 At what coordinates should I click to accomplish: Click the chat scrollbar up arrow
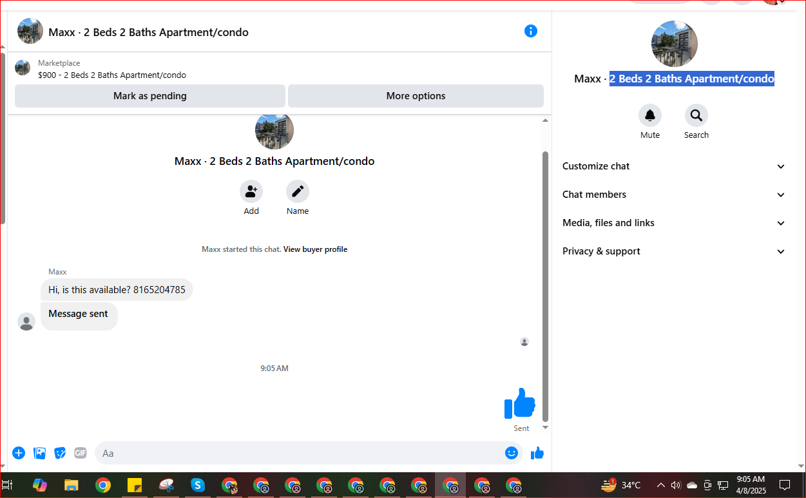tap(545, 120)
